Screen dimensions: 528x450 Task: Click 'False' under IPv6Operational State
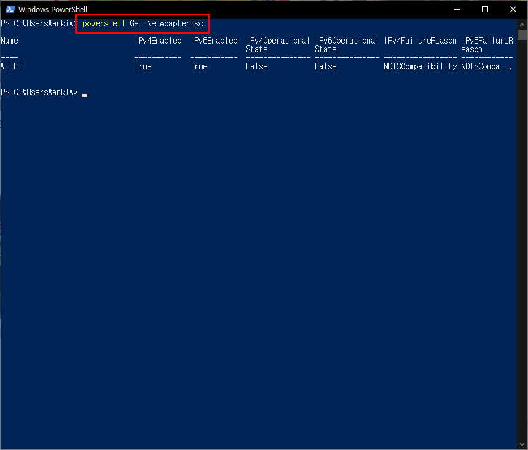click(326, 66)
